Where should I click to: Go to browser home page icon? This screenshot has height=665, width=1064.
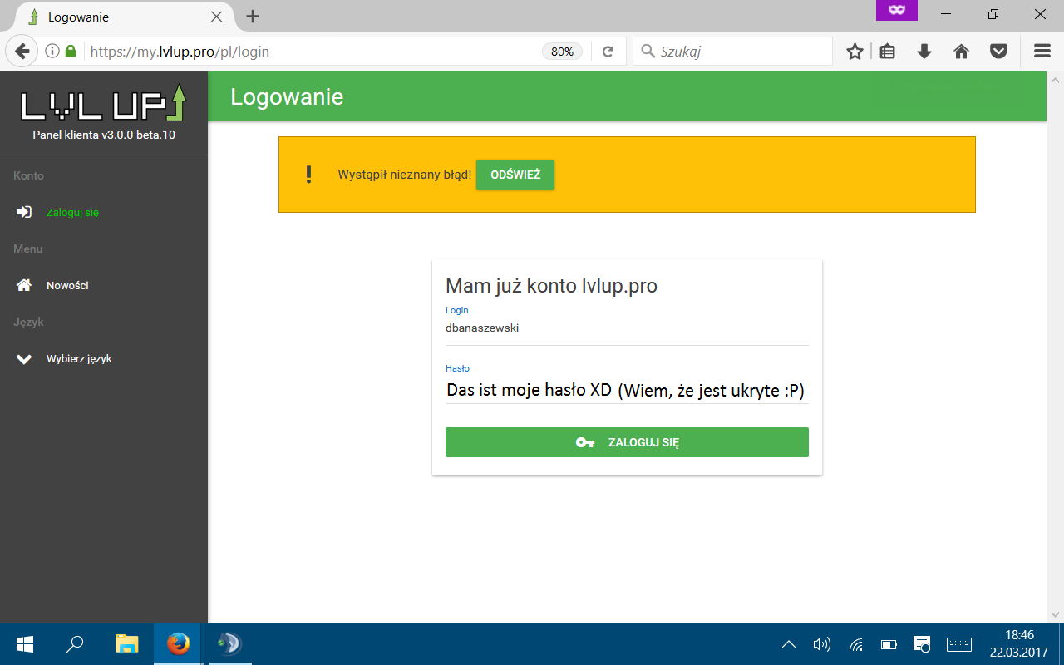961,52
